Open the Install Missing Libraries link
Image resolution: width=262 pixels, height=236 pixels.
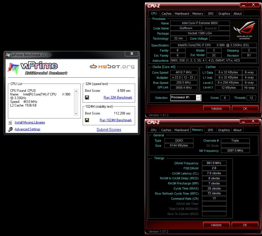click(30, 122)
